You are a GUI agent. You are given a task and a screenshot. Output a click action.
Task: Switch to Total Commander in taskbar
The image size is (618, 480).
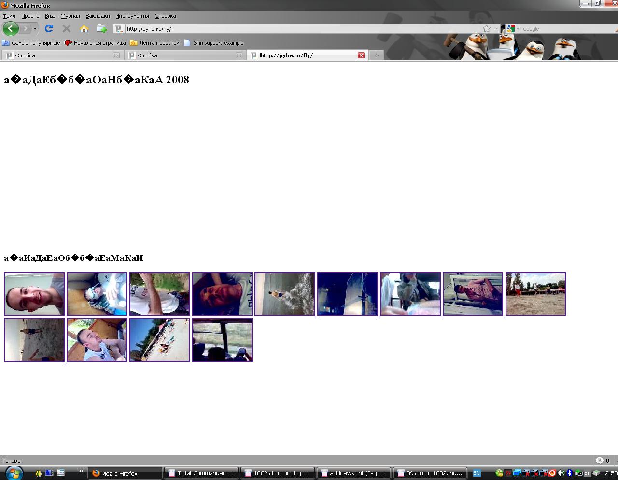pos(201,473)
